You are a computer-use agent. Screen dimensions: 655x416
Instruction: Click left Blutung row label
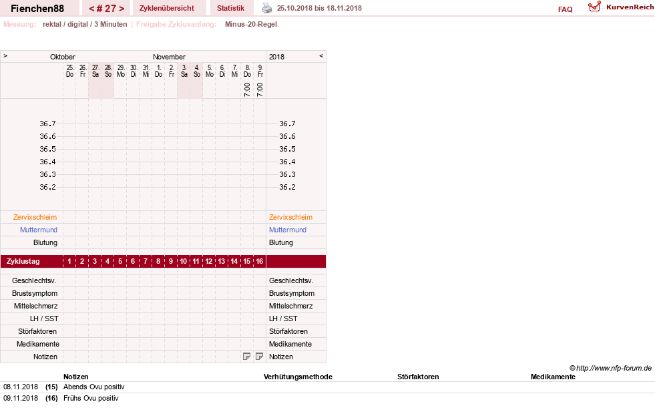pos(45,242)
